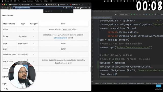Open the Bookmarks menu

[x=30, y=1]
